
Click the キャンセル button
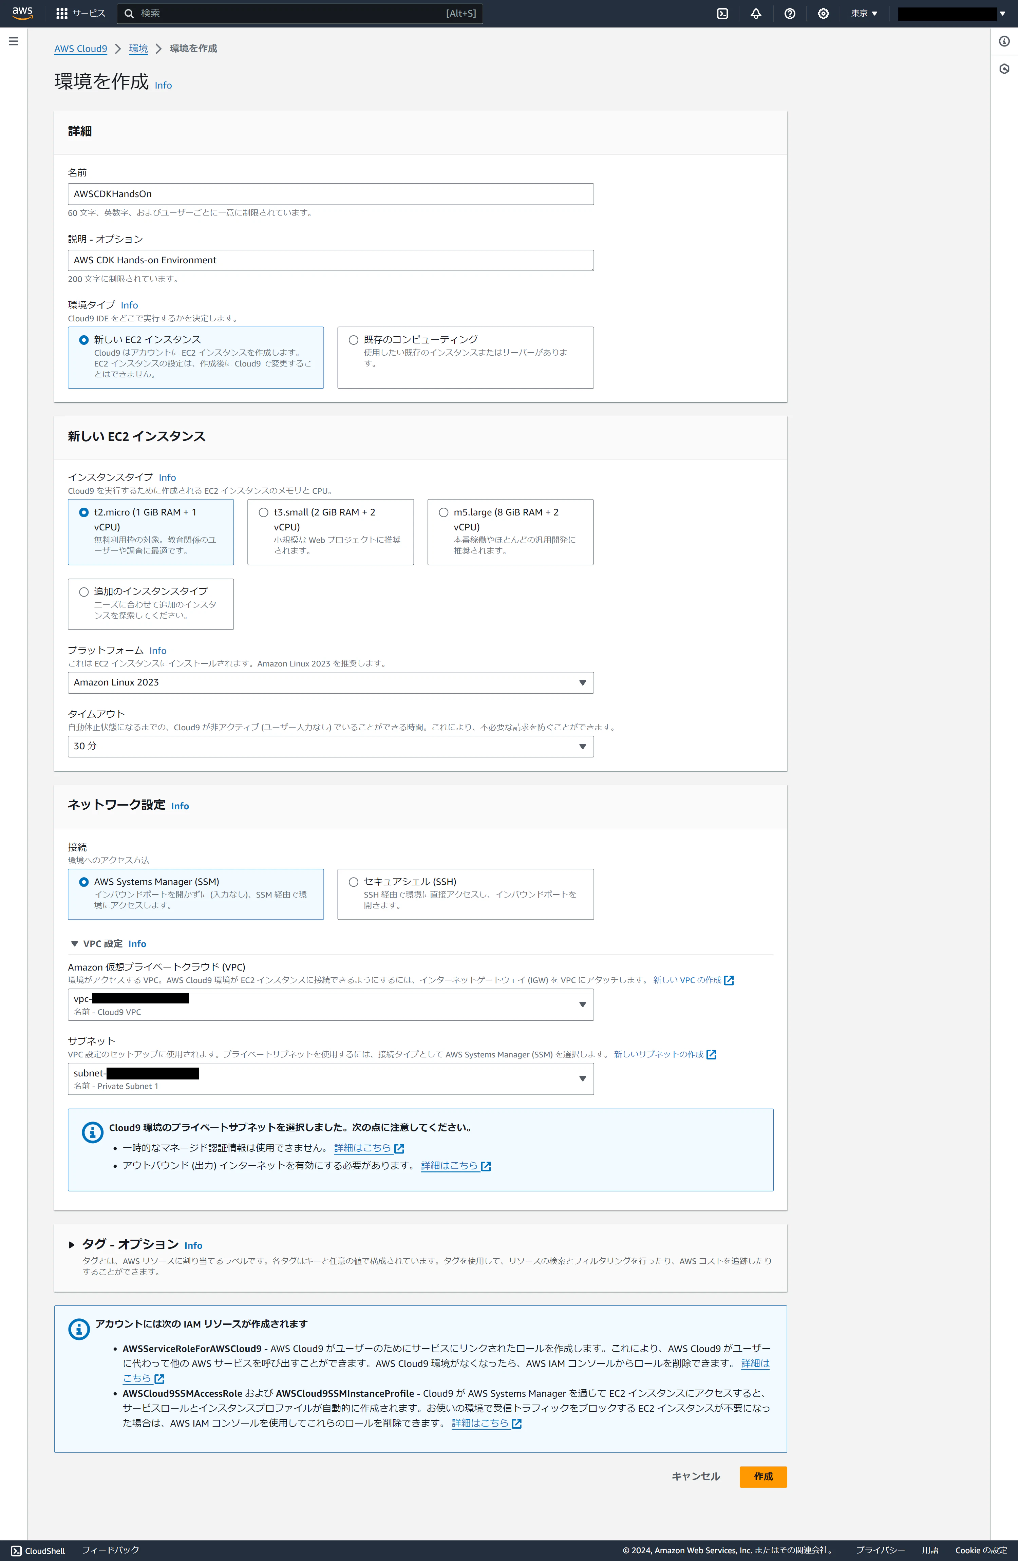tap(696, 1477)
